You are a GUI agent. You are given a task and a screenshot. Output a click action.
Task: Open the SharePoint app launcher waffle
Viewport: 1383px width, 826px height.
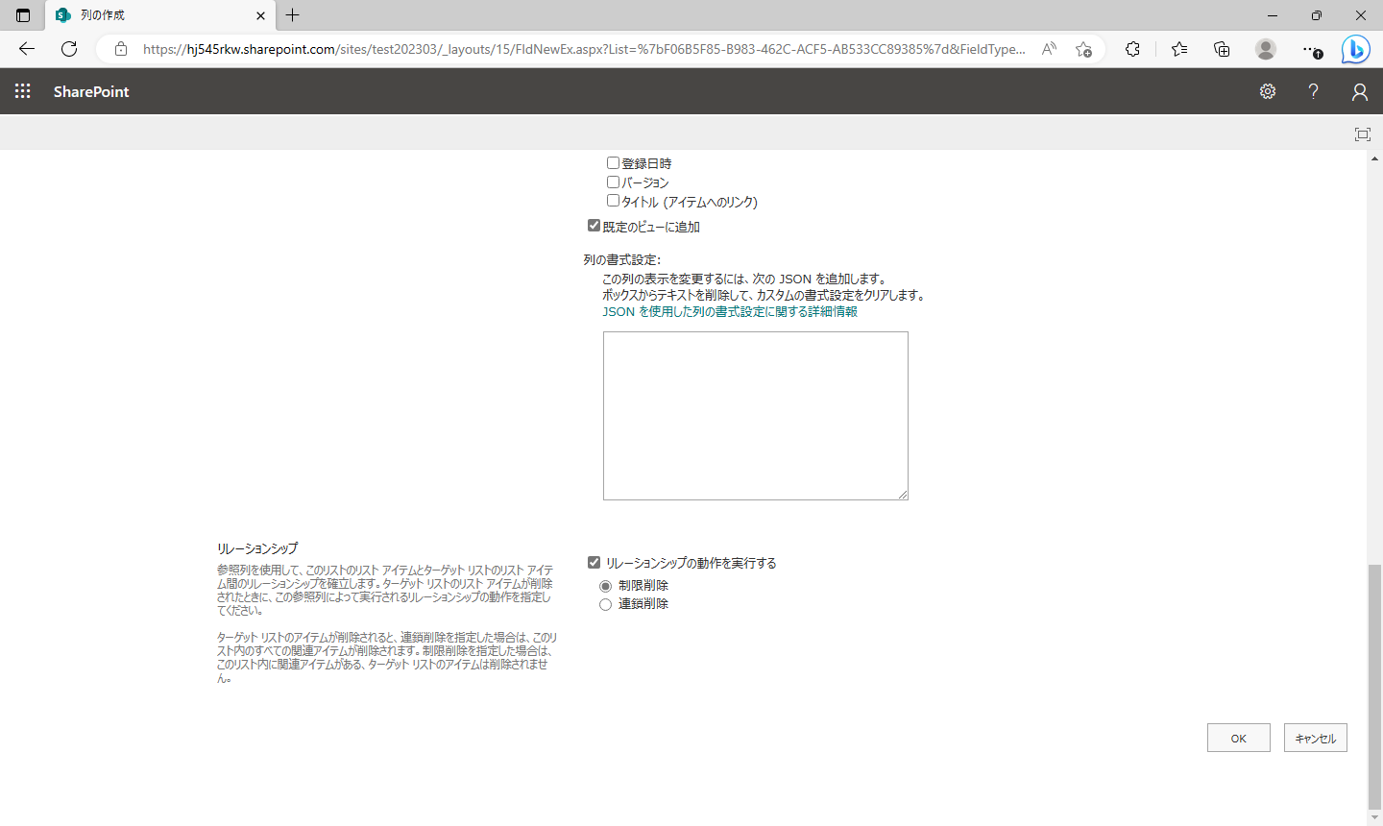[23, 91]
